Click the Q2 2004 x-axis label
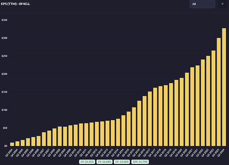The image size is (229, 165). [x=9, y=153]
